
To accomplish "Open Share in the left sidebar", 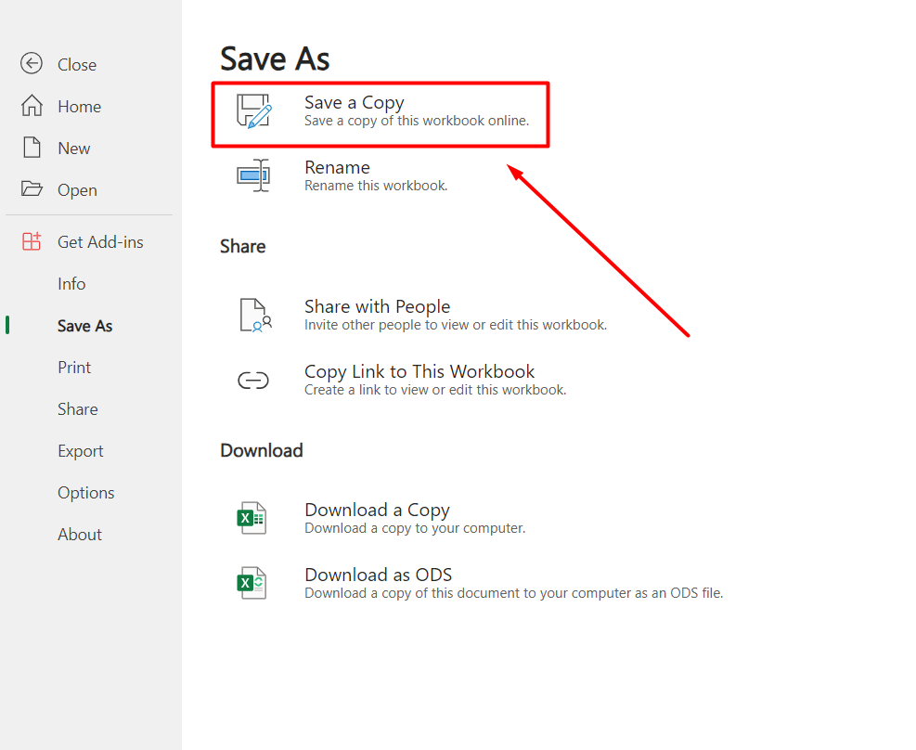I will [78, 409].
